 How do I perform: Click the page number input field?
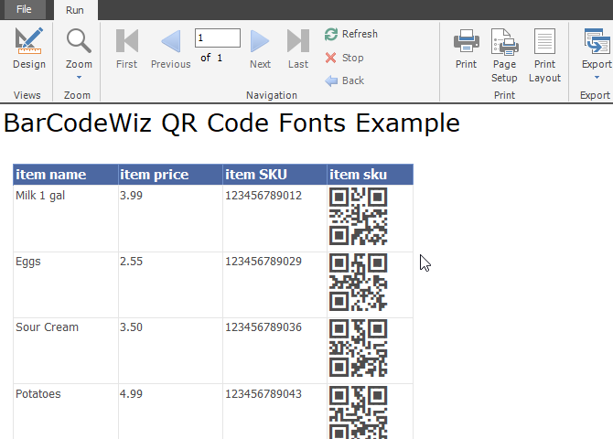[218, 37]
